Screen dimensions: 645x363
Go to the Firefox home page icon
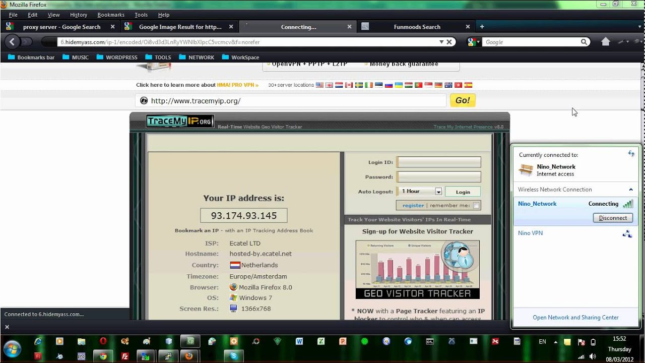(x=606, y=42)
